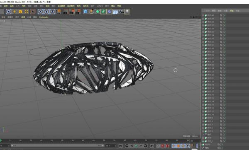Viewport: 249px width, 150px height.
Task: Expand tree node of object row .28
Action: point(203,55)
